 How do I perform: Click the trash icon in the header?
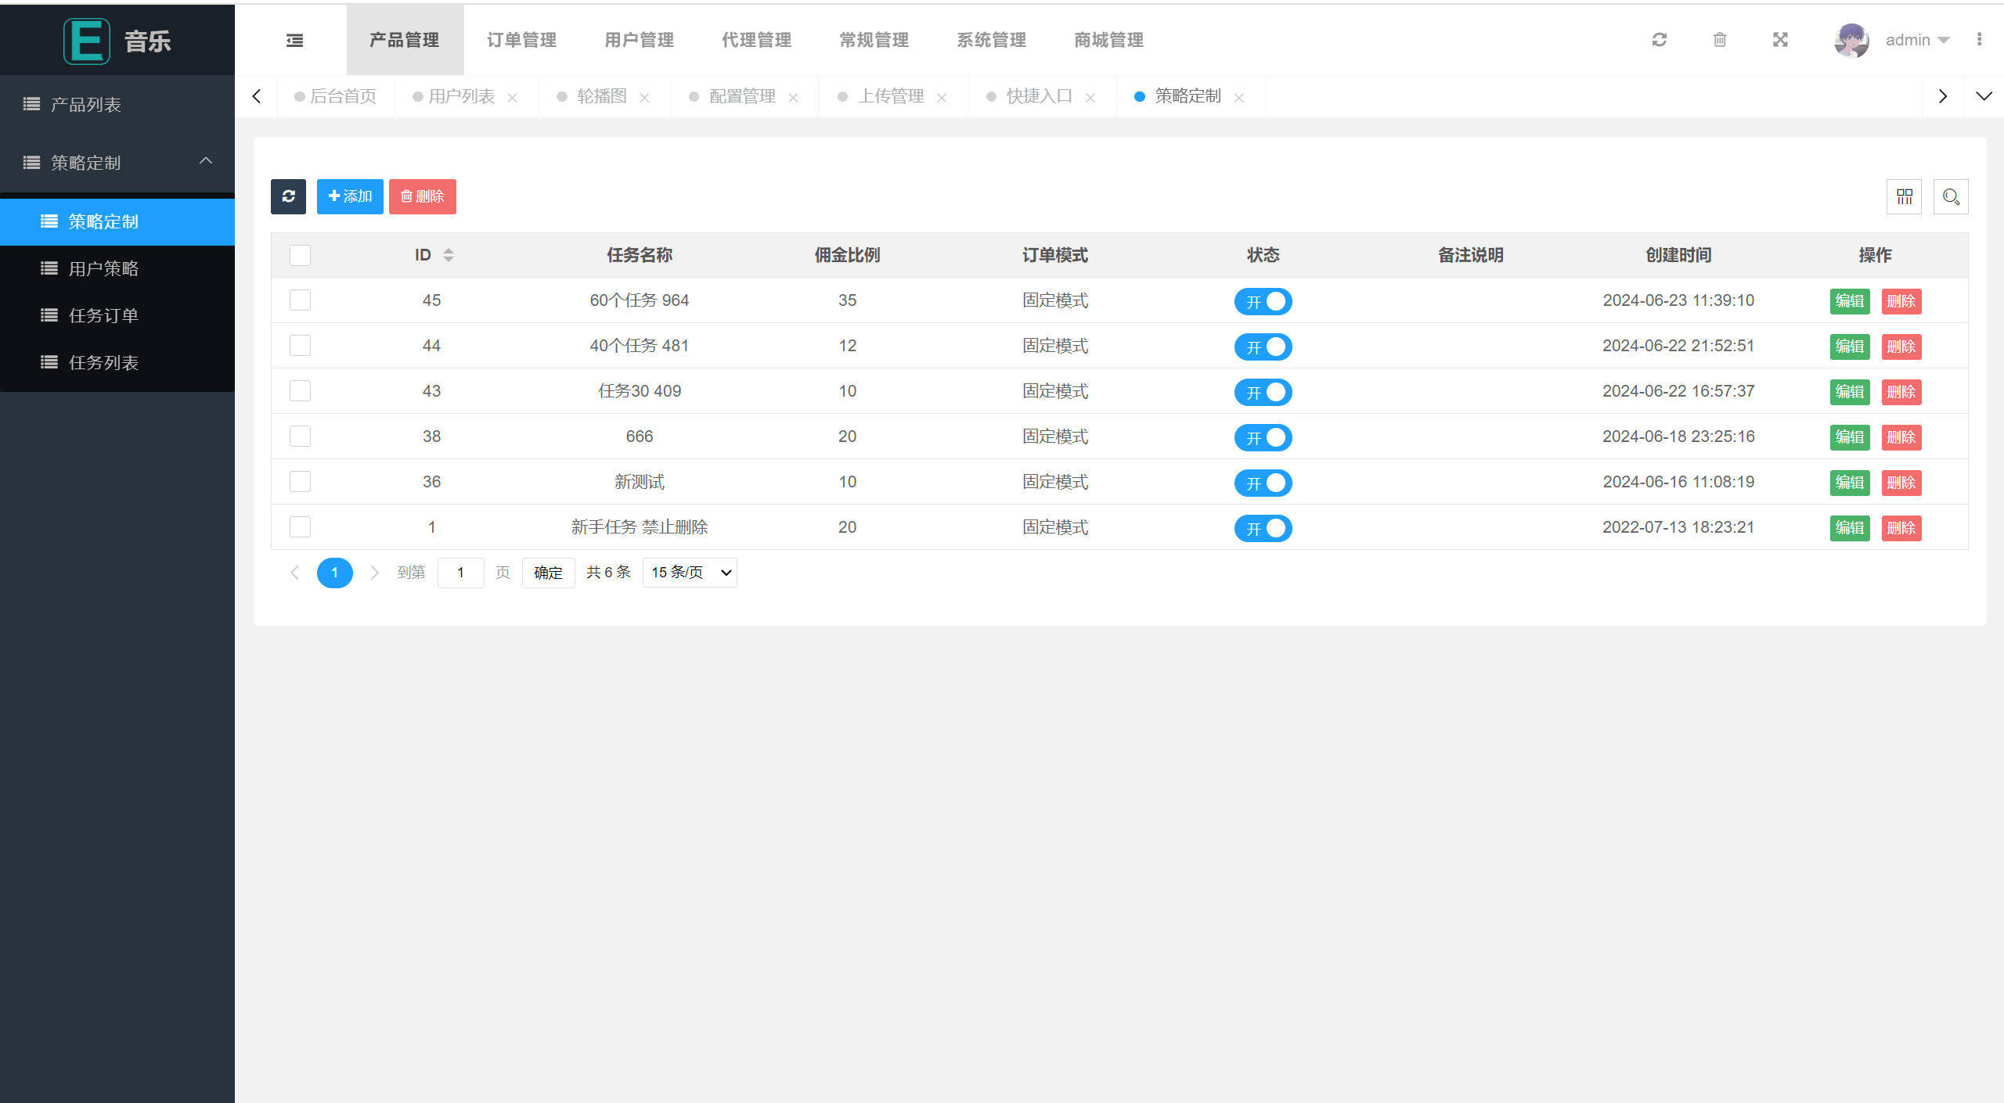1720,40
